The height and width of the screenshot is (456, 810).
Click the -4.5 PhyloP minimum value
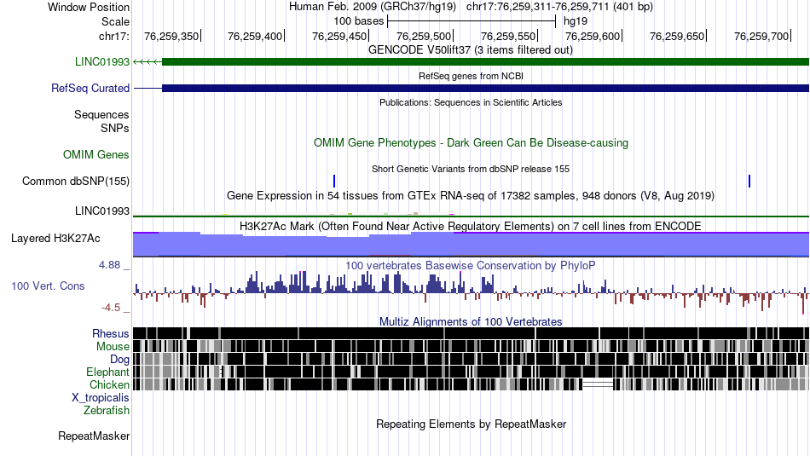[111, 308]
